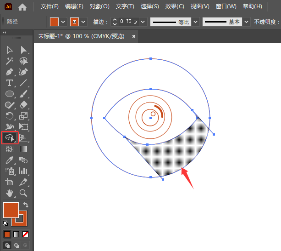Click the Home icon

click(22, 7)
